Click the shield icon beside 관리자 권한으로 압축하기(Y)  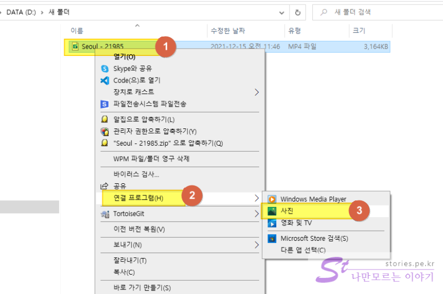pos(105,131)
